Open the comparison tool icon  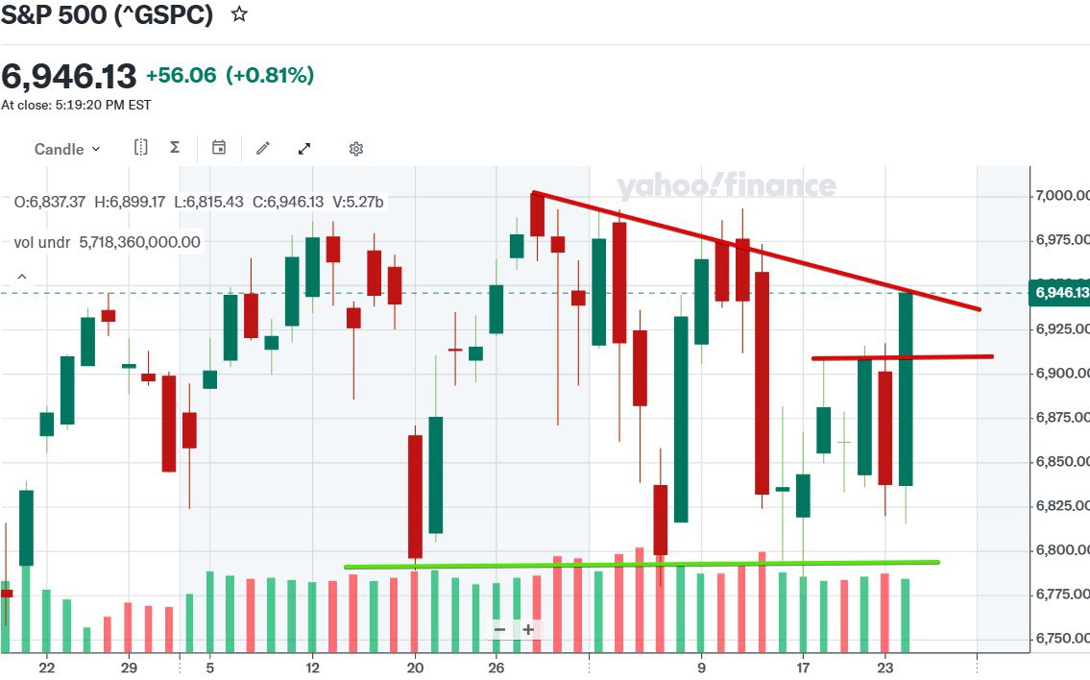click(x=141, y=148)
